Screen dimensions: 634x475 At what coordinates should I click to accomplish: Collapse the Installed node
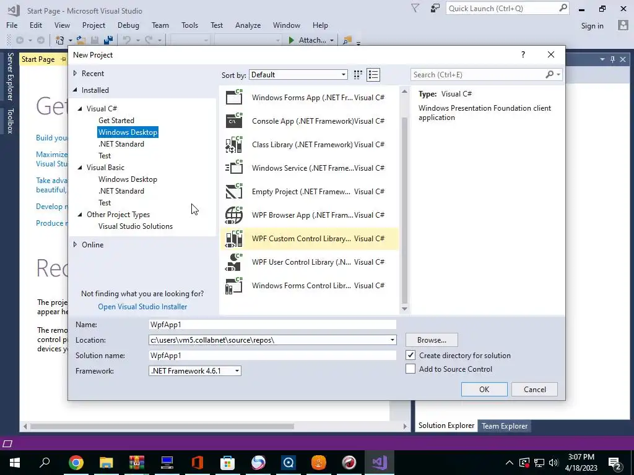75,90
